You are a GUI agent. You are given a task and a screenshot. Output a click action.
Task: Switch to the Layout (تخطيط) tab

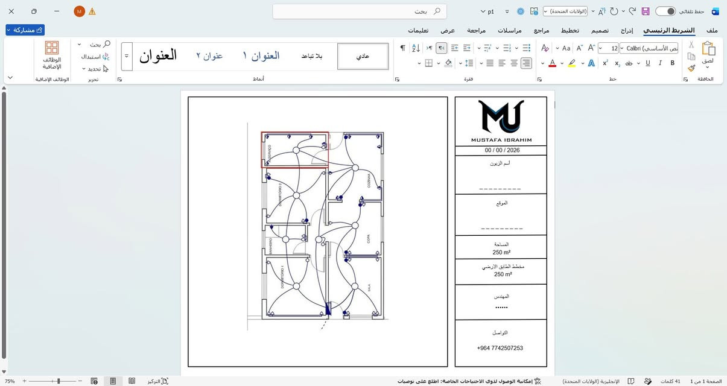[570, 30]
